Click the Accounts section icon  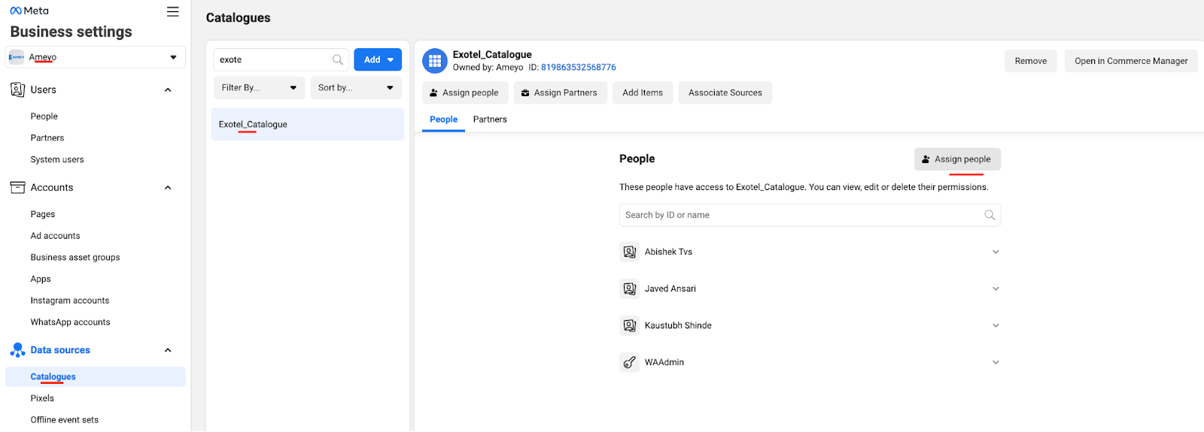coord(17,187)
